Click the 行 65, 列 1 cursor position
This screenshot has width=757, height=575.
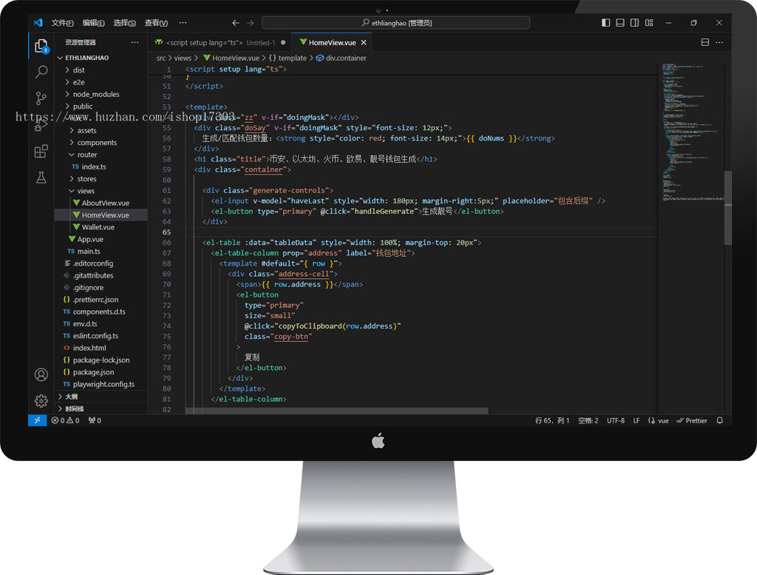point(552,420)
